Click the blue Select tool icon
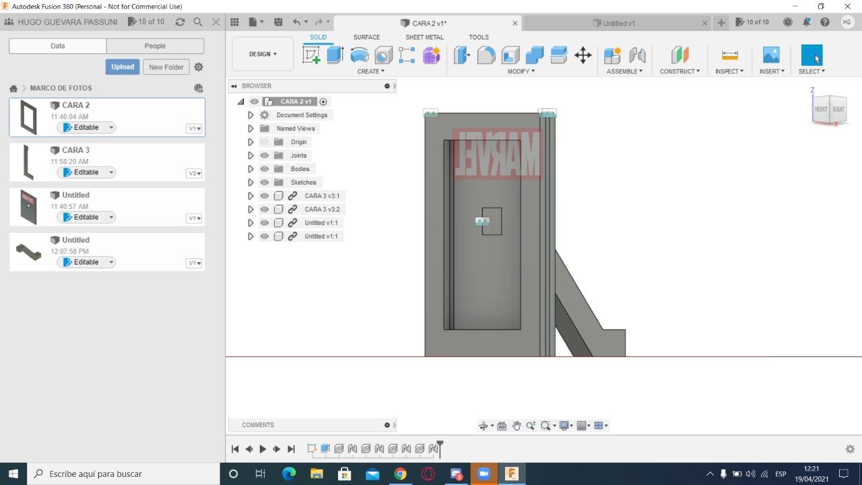Viewport: 862px width, 485px height. pos(811,55)
